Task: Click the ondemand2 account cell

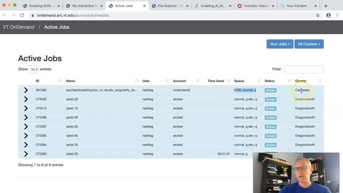Action: pyautogui.click(x=181, y=90)
